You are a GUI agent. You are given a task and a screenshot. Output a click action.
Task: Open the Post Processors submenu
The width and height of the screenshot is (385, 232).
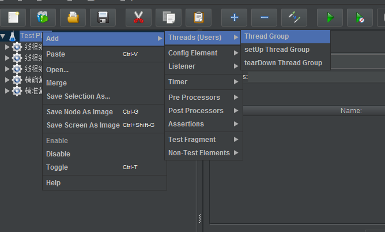point(203,111)
